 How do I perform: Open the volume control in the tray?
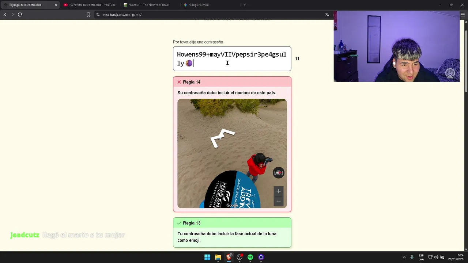(x=436, y=257)
